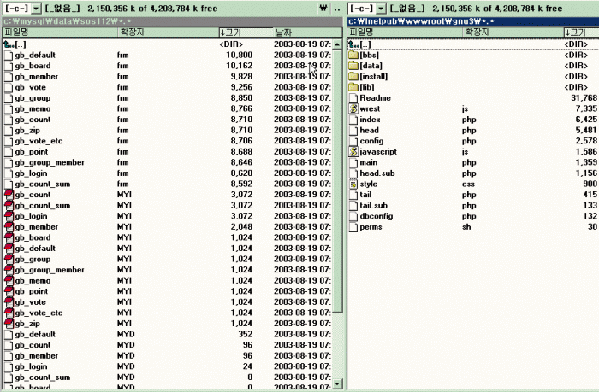Image resolution: width=599 pixels, height=392 pixels.
Task: Select the dbconfig php file
Action: point(377,216)
